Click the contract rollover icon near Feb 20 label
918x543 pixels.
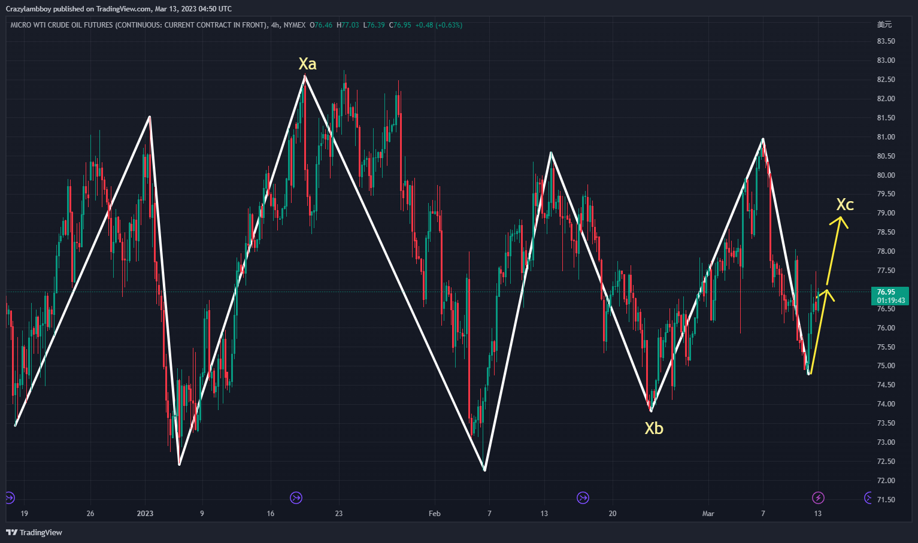click(583, 498)
